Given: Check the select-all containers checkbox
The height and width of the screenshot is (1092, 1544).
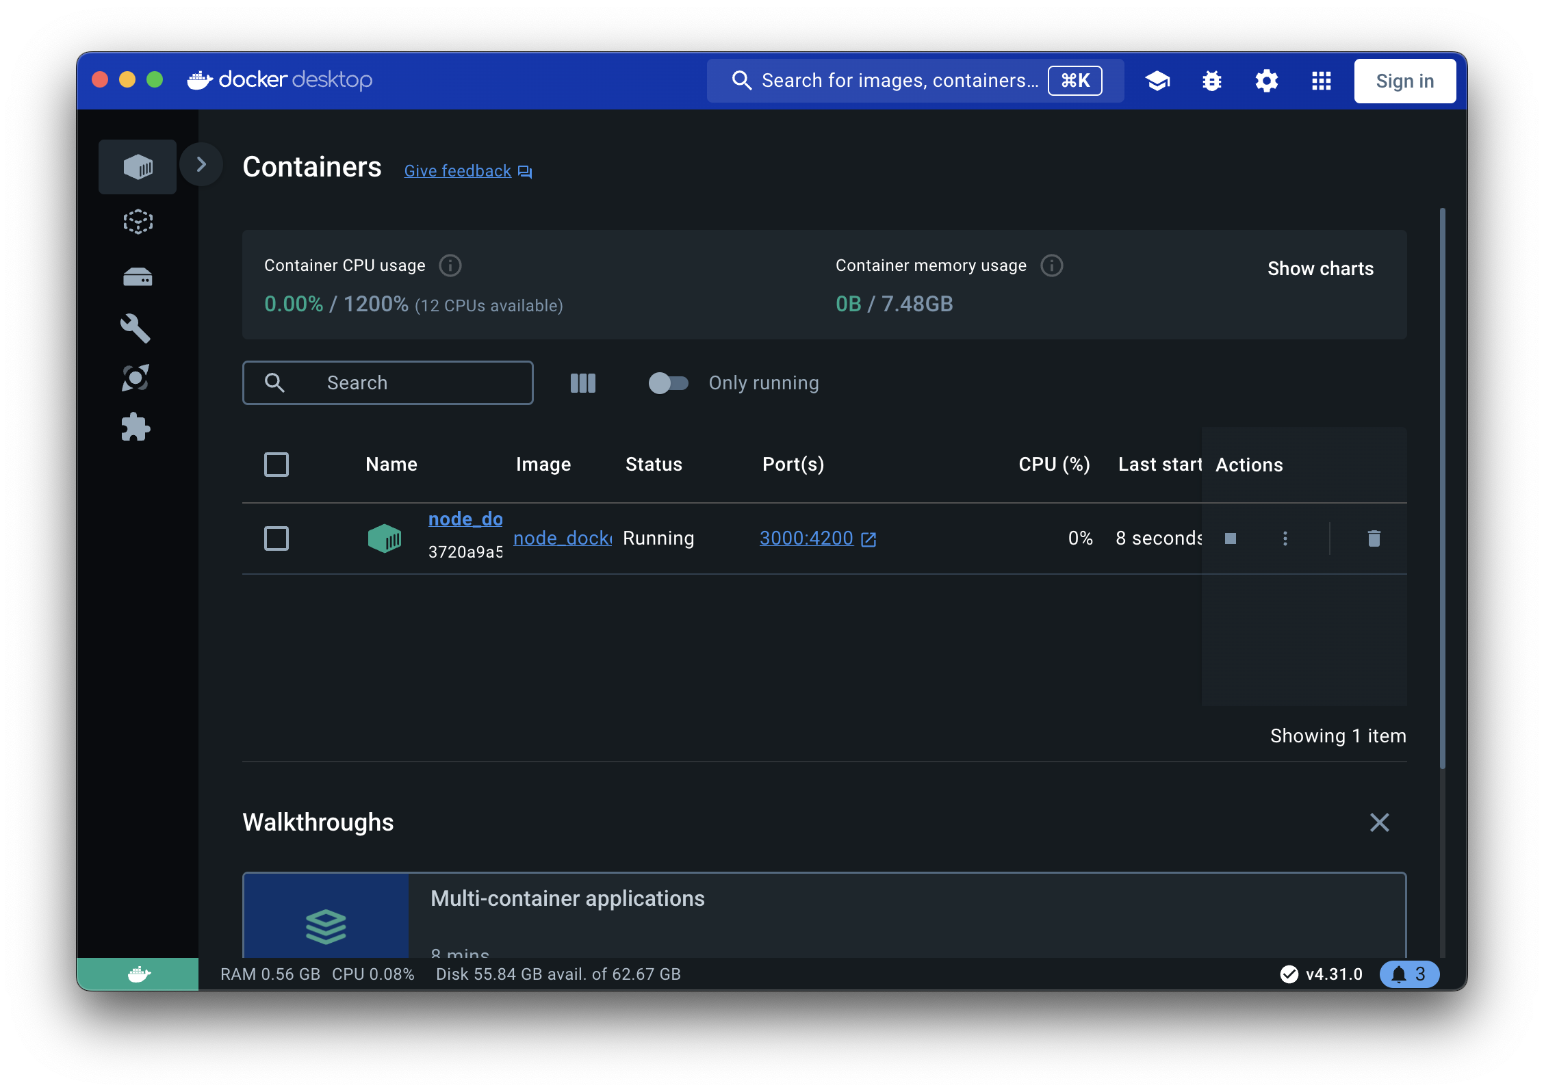Looking at the screenshot, I should pyautogui.click(x=276, y=465).
